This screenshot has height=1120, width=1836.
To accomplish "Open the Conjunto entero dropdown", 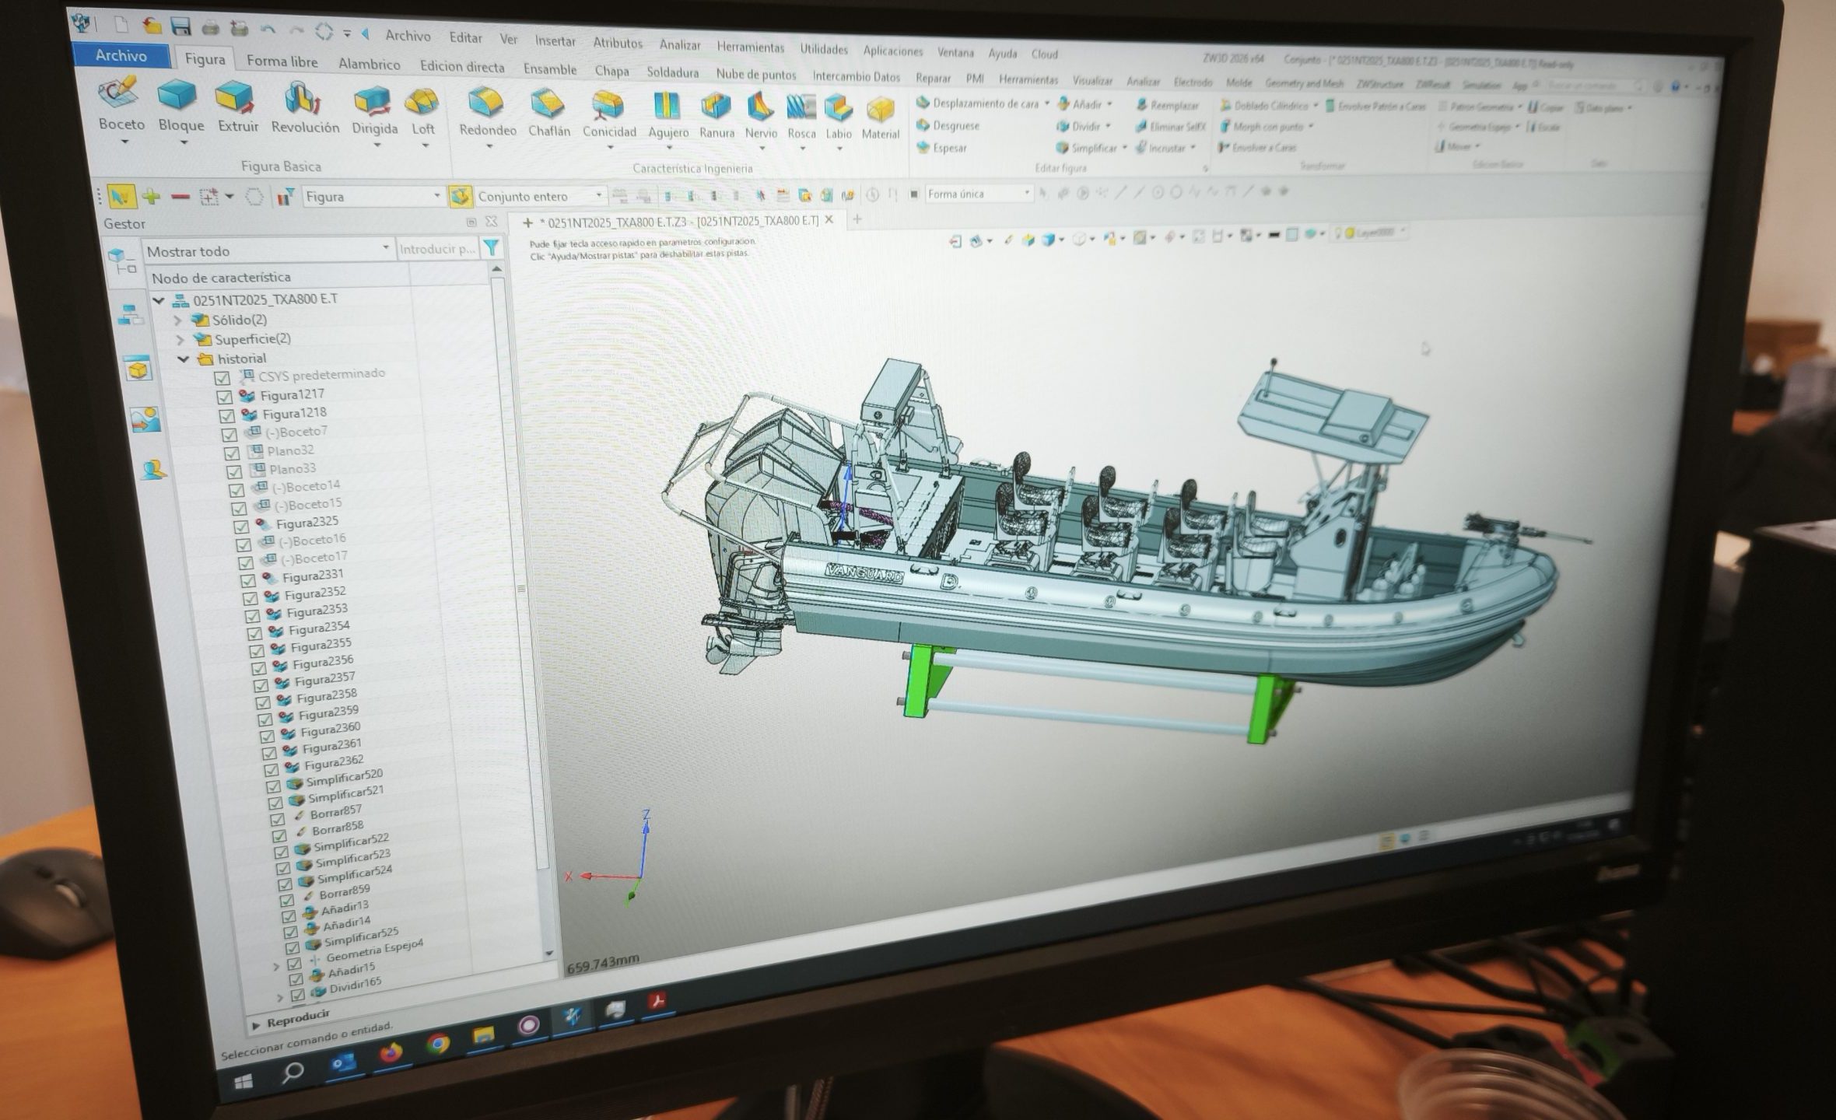I will click(x=598, y=195).
